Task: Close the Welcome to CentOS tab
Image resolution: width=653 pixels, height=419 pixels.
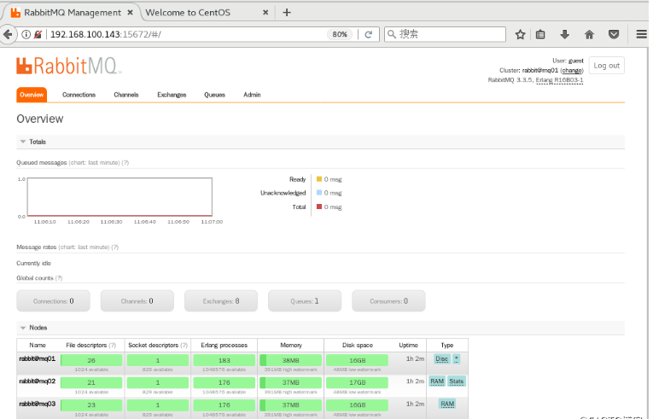Action: (265, 13)
